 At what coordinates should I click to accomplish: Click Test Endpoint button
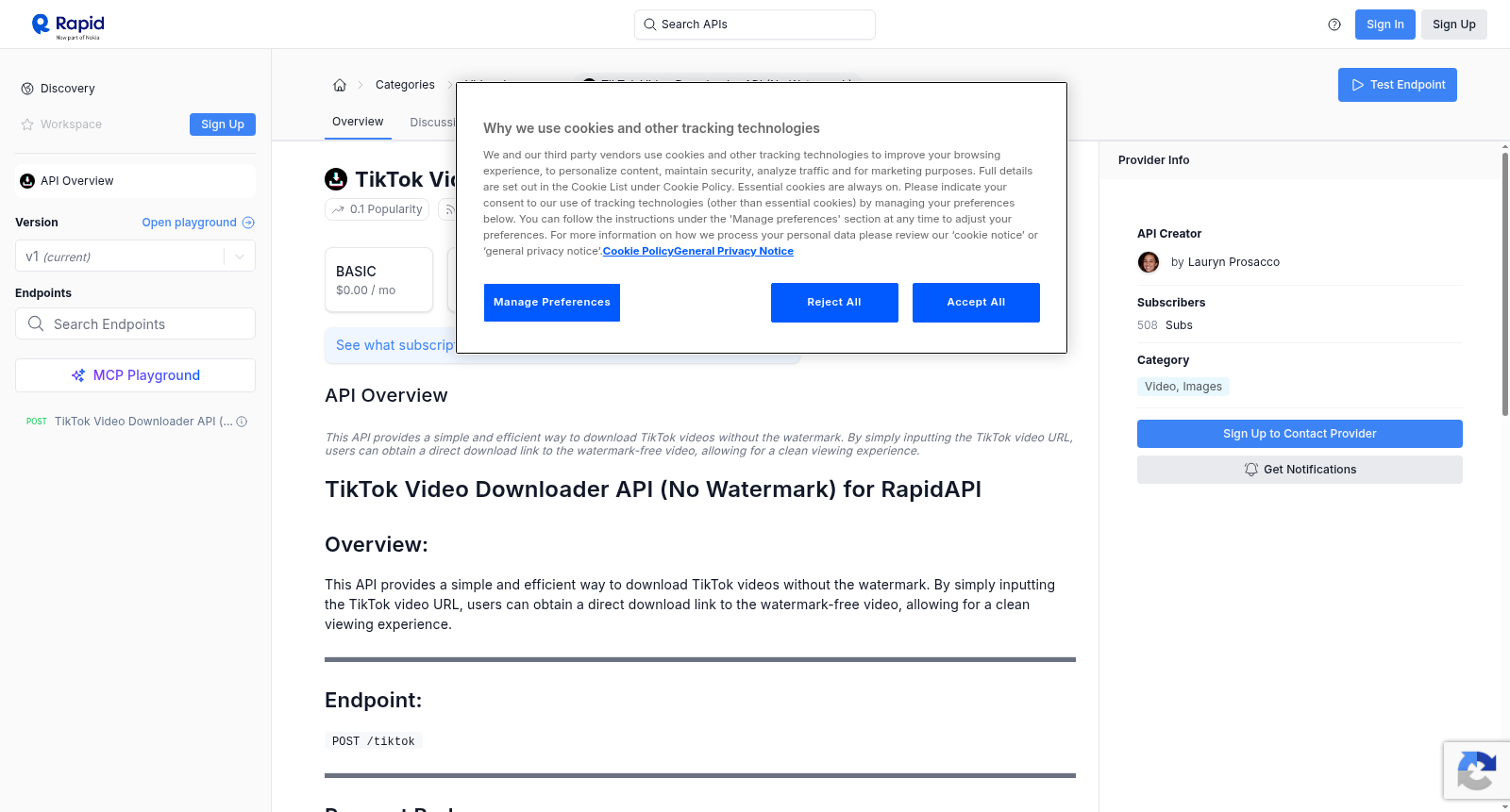click(x=1398, y=85)
